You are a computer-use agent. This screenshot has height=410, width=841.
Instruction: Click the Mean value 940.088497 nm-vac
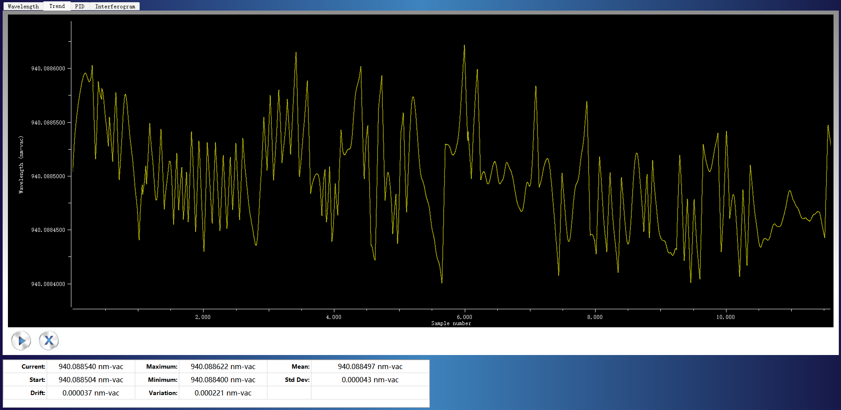pyautogui.click(x=370, y=366)
